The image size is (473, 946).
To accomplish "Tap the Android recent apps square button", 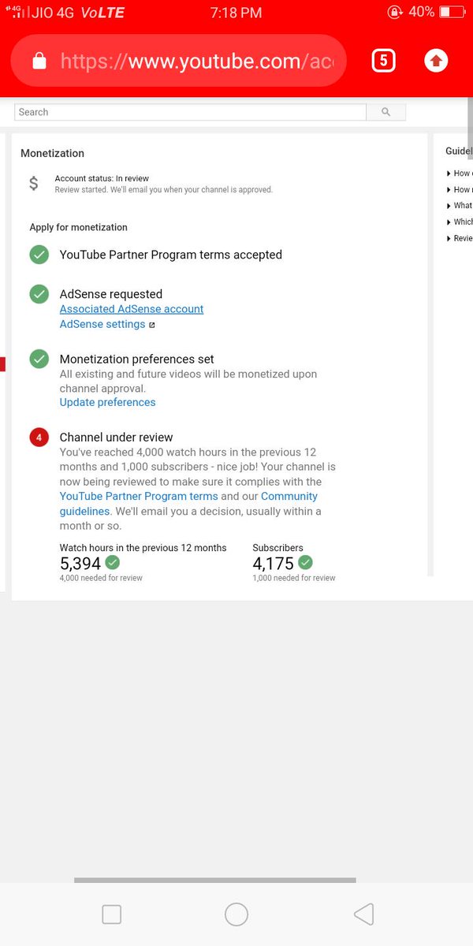I will (112, 914).
